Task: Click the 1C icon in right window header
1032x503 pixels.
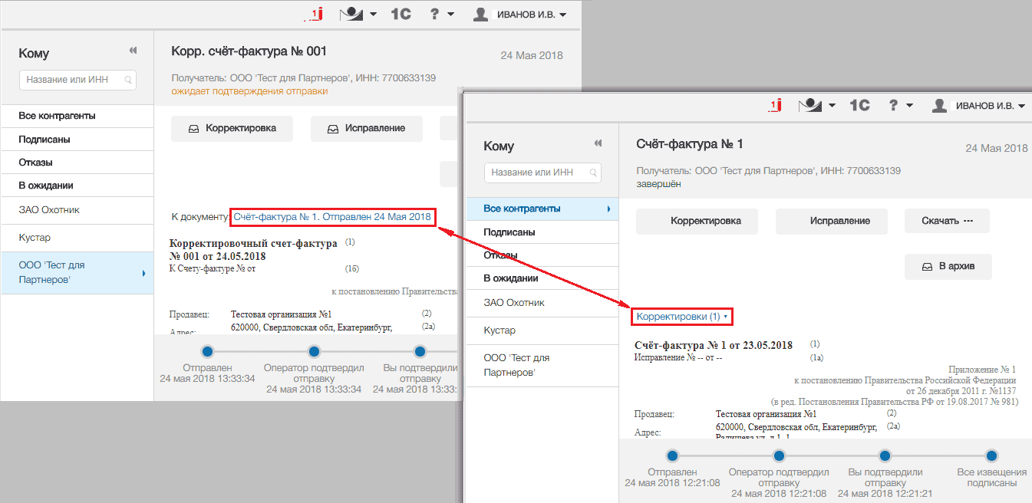Action: pos(860,105)
